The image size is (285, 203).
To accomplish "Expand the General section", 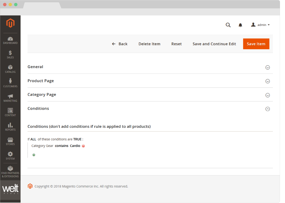I will 268,67.
